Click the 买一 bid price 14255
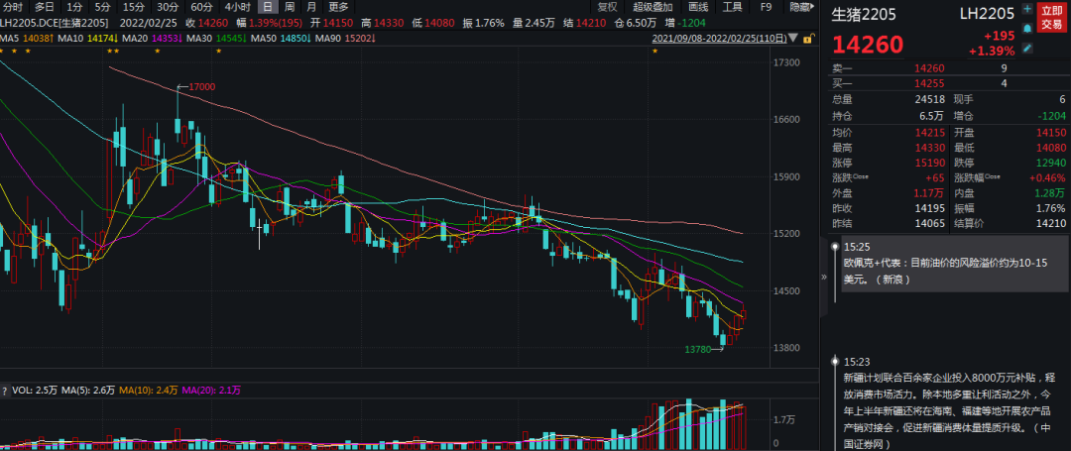 point(929,84)
